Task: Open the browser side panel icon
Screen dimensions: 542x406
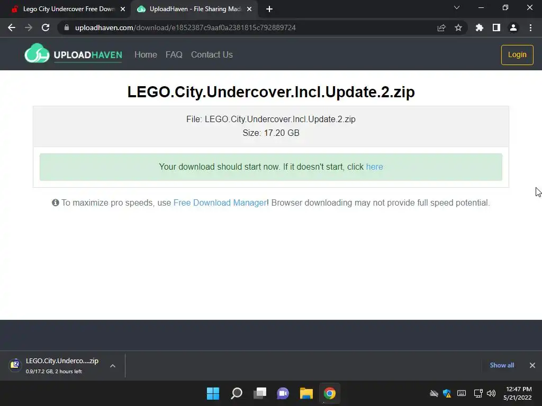Action: pyautogui.click(x=496, y=27)
